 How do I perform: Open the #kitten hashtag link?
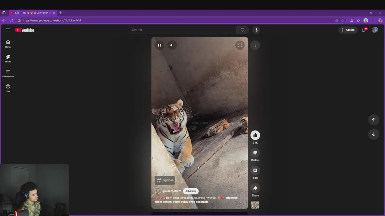(167, 202)
